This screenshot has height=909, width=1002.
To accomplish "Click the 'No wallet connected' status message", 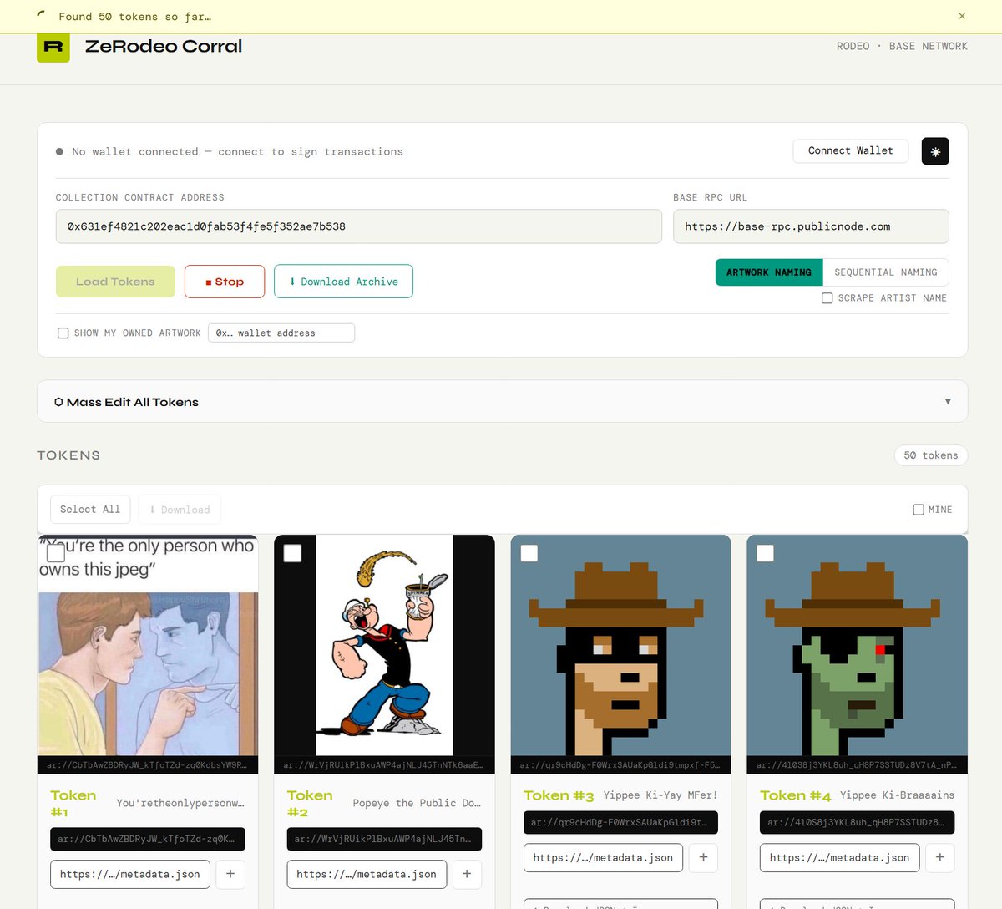I will click(237, 152).
